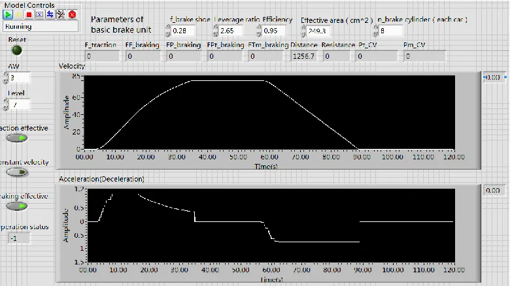Viewport: 510px width, 286px height.
Task: Click the FTm_braking indicator value
Action: point(265,56)
